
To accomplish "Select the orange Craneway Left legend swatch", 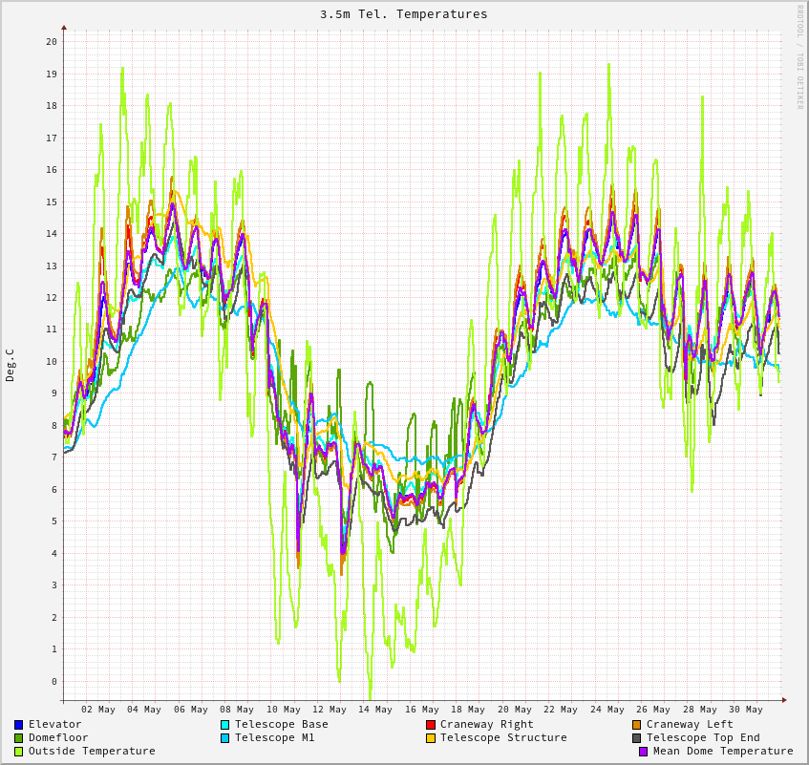I will (637, 725).
